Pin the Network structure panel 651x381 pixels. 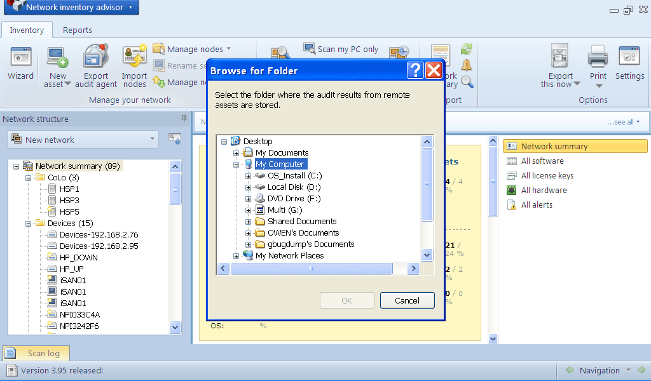[184, 119]
